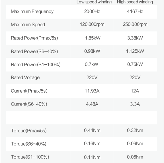Select the Rated Power(S6-40%) label
Image resolution: width=164 pixels, height=163 pixels.
34,51
